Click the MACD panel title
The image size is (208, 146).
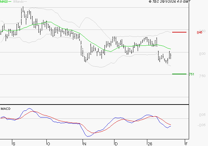click(6, 109)
